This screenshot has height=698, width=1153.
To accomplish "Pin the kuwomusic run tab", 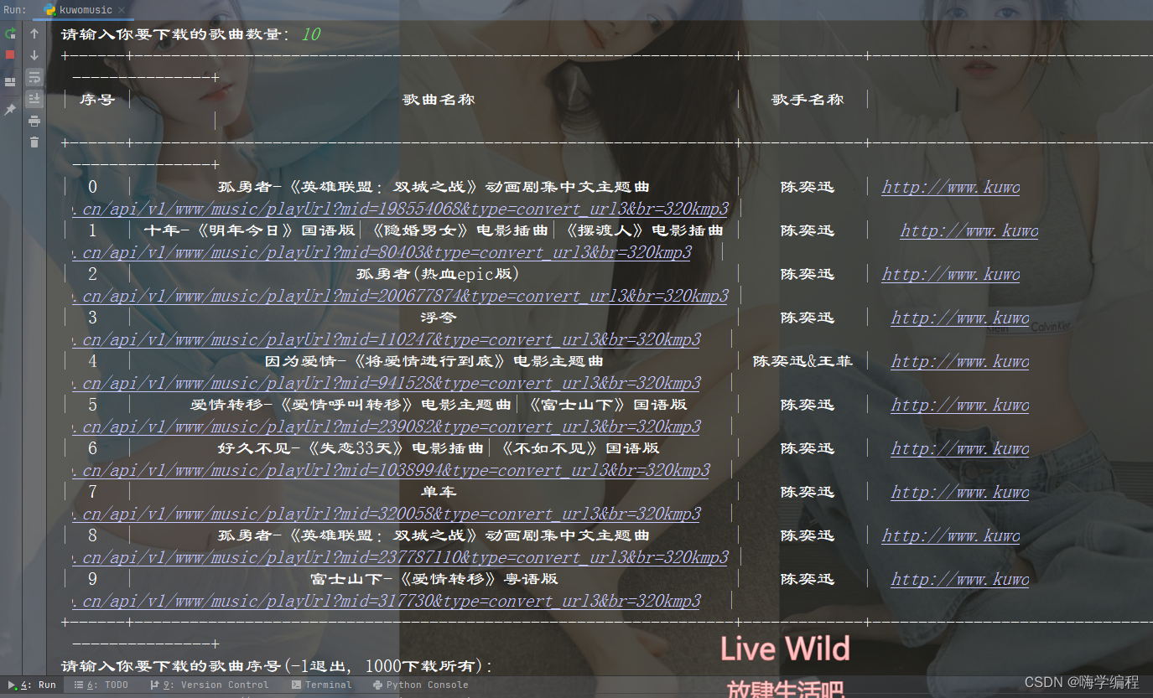I will pos(10,110).
